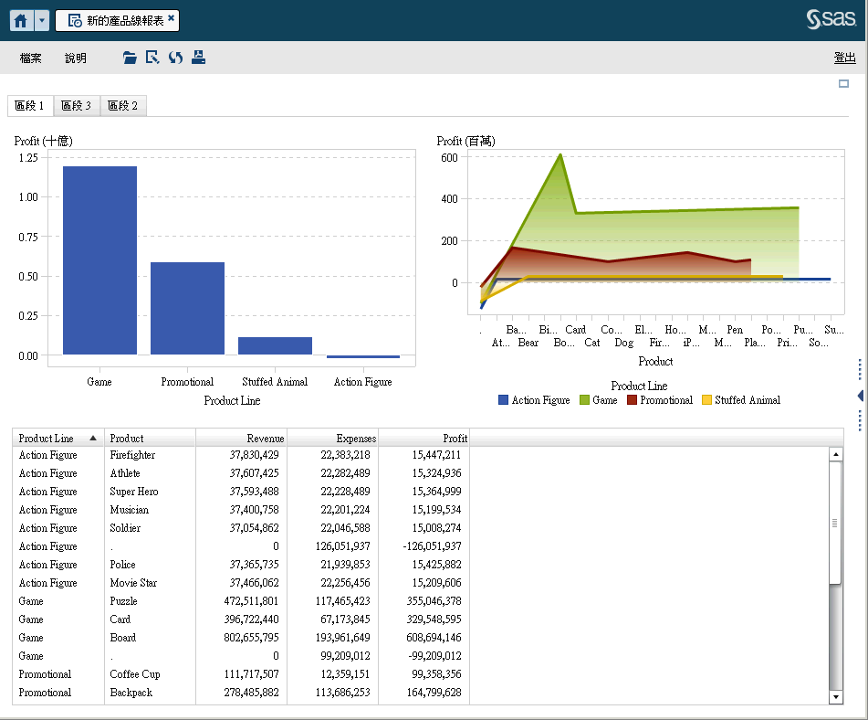Refresh the report using the arrows icon

(175, 58)
